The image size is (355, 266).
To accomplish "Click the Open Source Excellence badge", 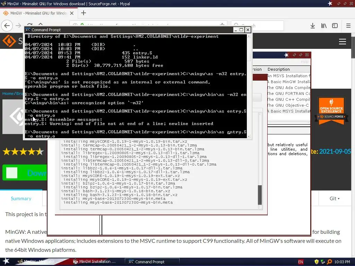I will tap(331, 110).
